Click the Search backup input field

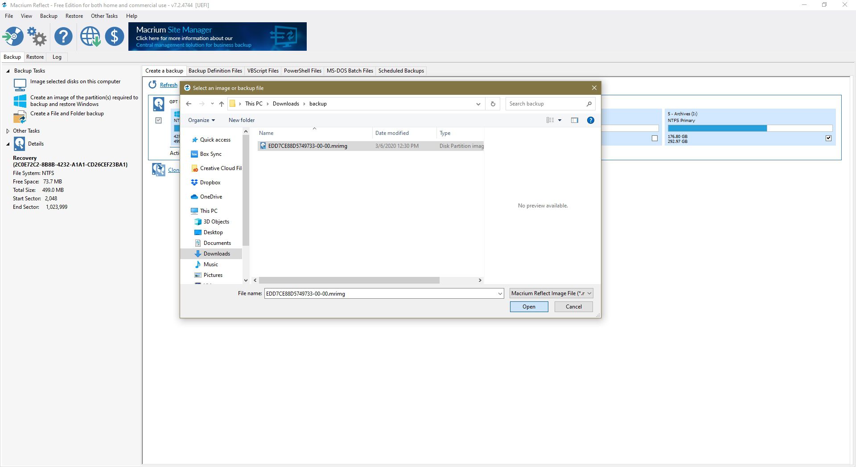pos(546,104)
